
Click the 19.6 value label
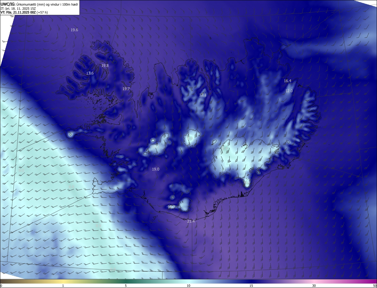74,30
